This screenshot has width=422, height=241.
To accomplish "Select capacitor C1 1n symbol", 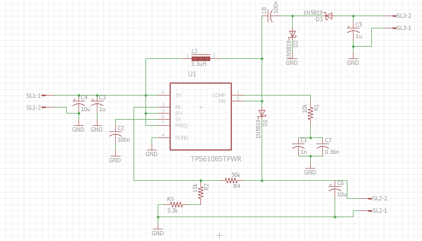I will point(299,146).
